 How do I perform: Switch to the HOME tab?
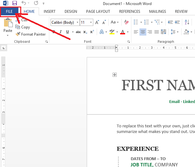(x=29, y=12)
